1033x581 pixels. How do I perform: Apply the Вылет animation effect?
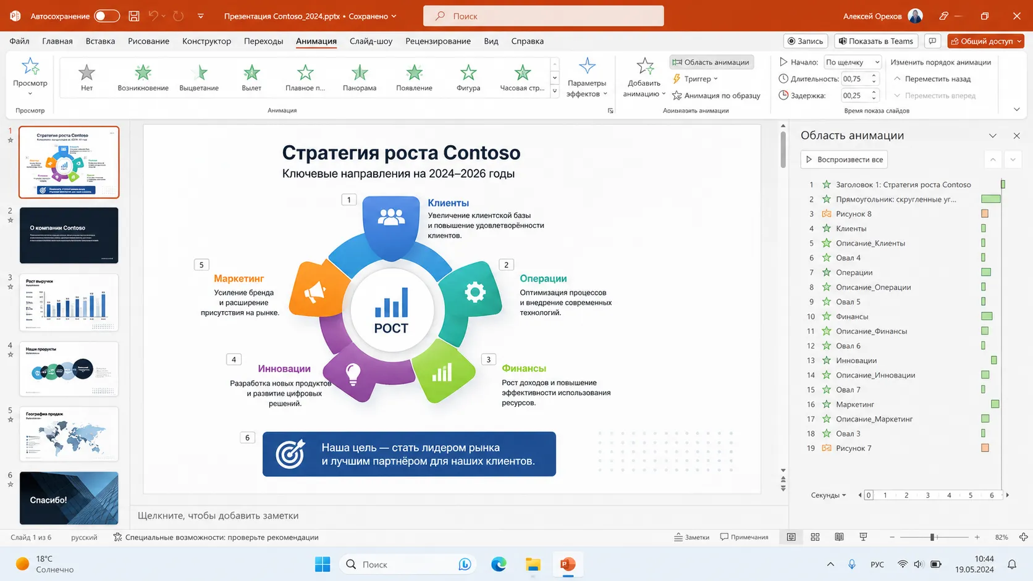[251, 77]
